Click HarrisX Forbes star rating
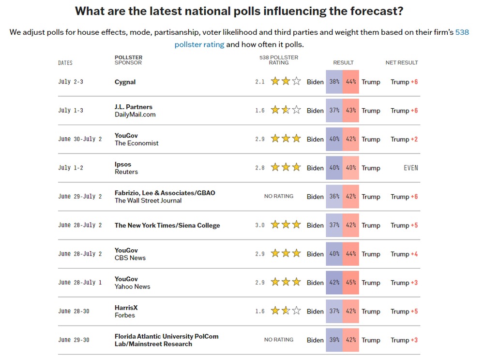The image size is (484, 356). click(286, 311)
